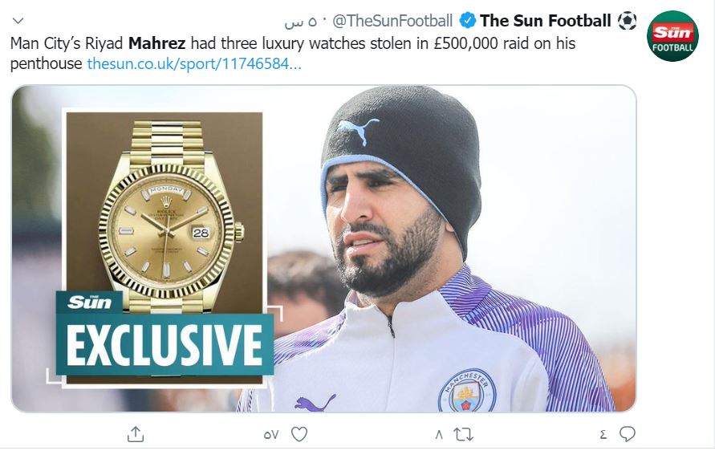Click the blue verified badge
Viewport: 715px width, 471px height.
467,20
